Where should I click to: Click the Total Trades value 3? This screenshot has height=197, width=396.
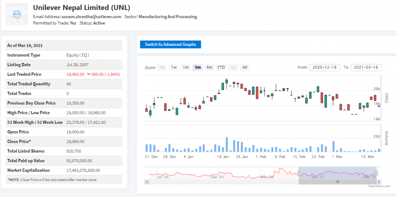point(67,93)
